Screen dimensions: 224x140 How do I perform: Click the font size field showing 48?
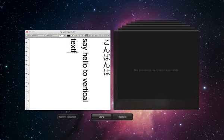coord(61,35)
